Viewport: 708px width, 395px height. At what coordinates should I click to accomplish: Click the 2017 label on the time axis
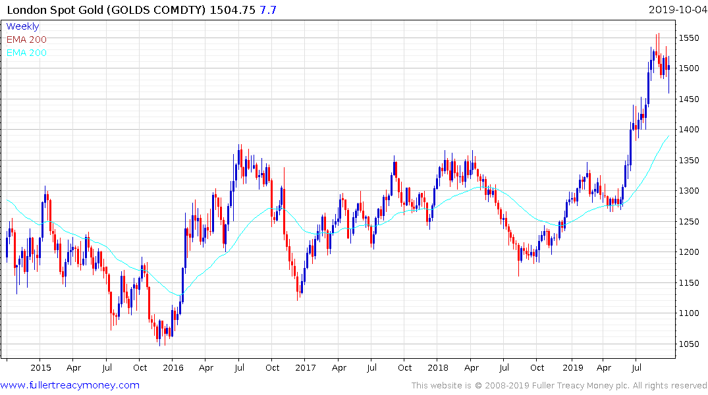[305, 367]
